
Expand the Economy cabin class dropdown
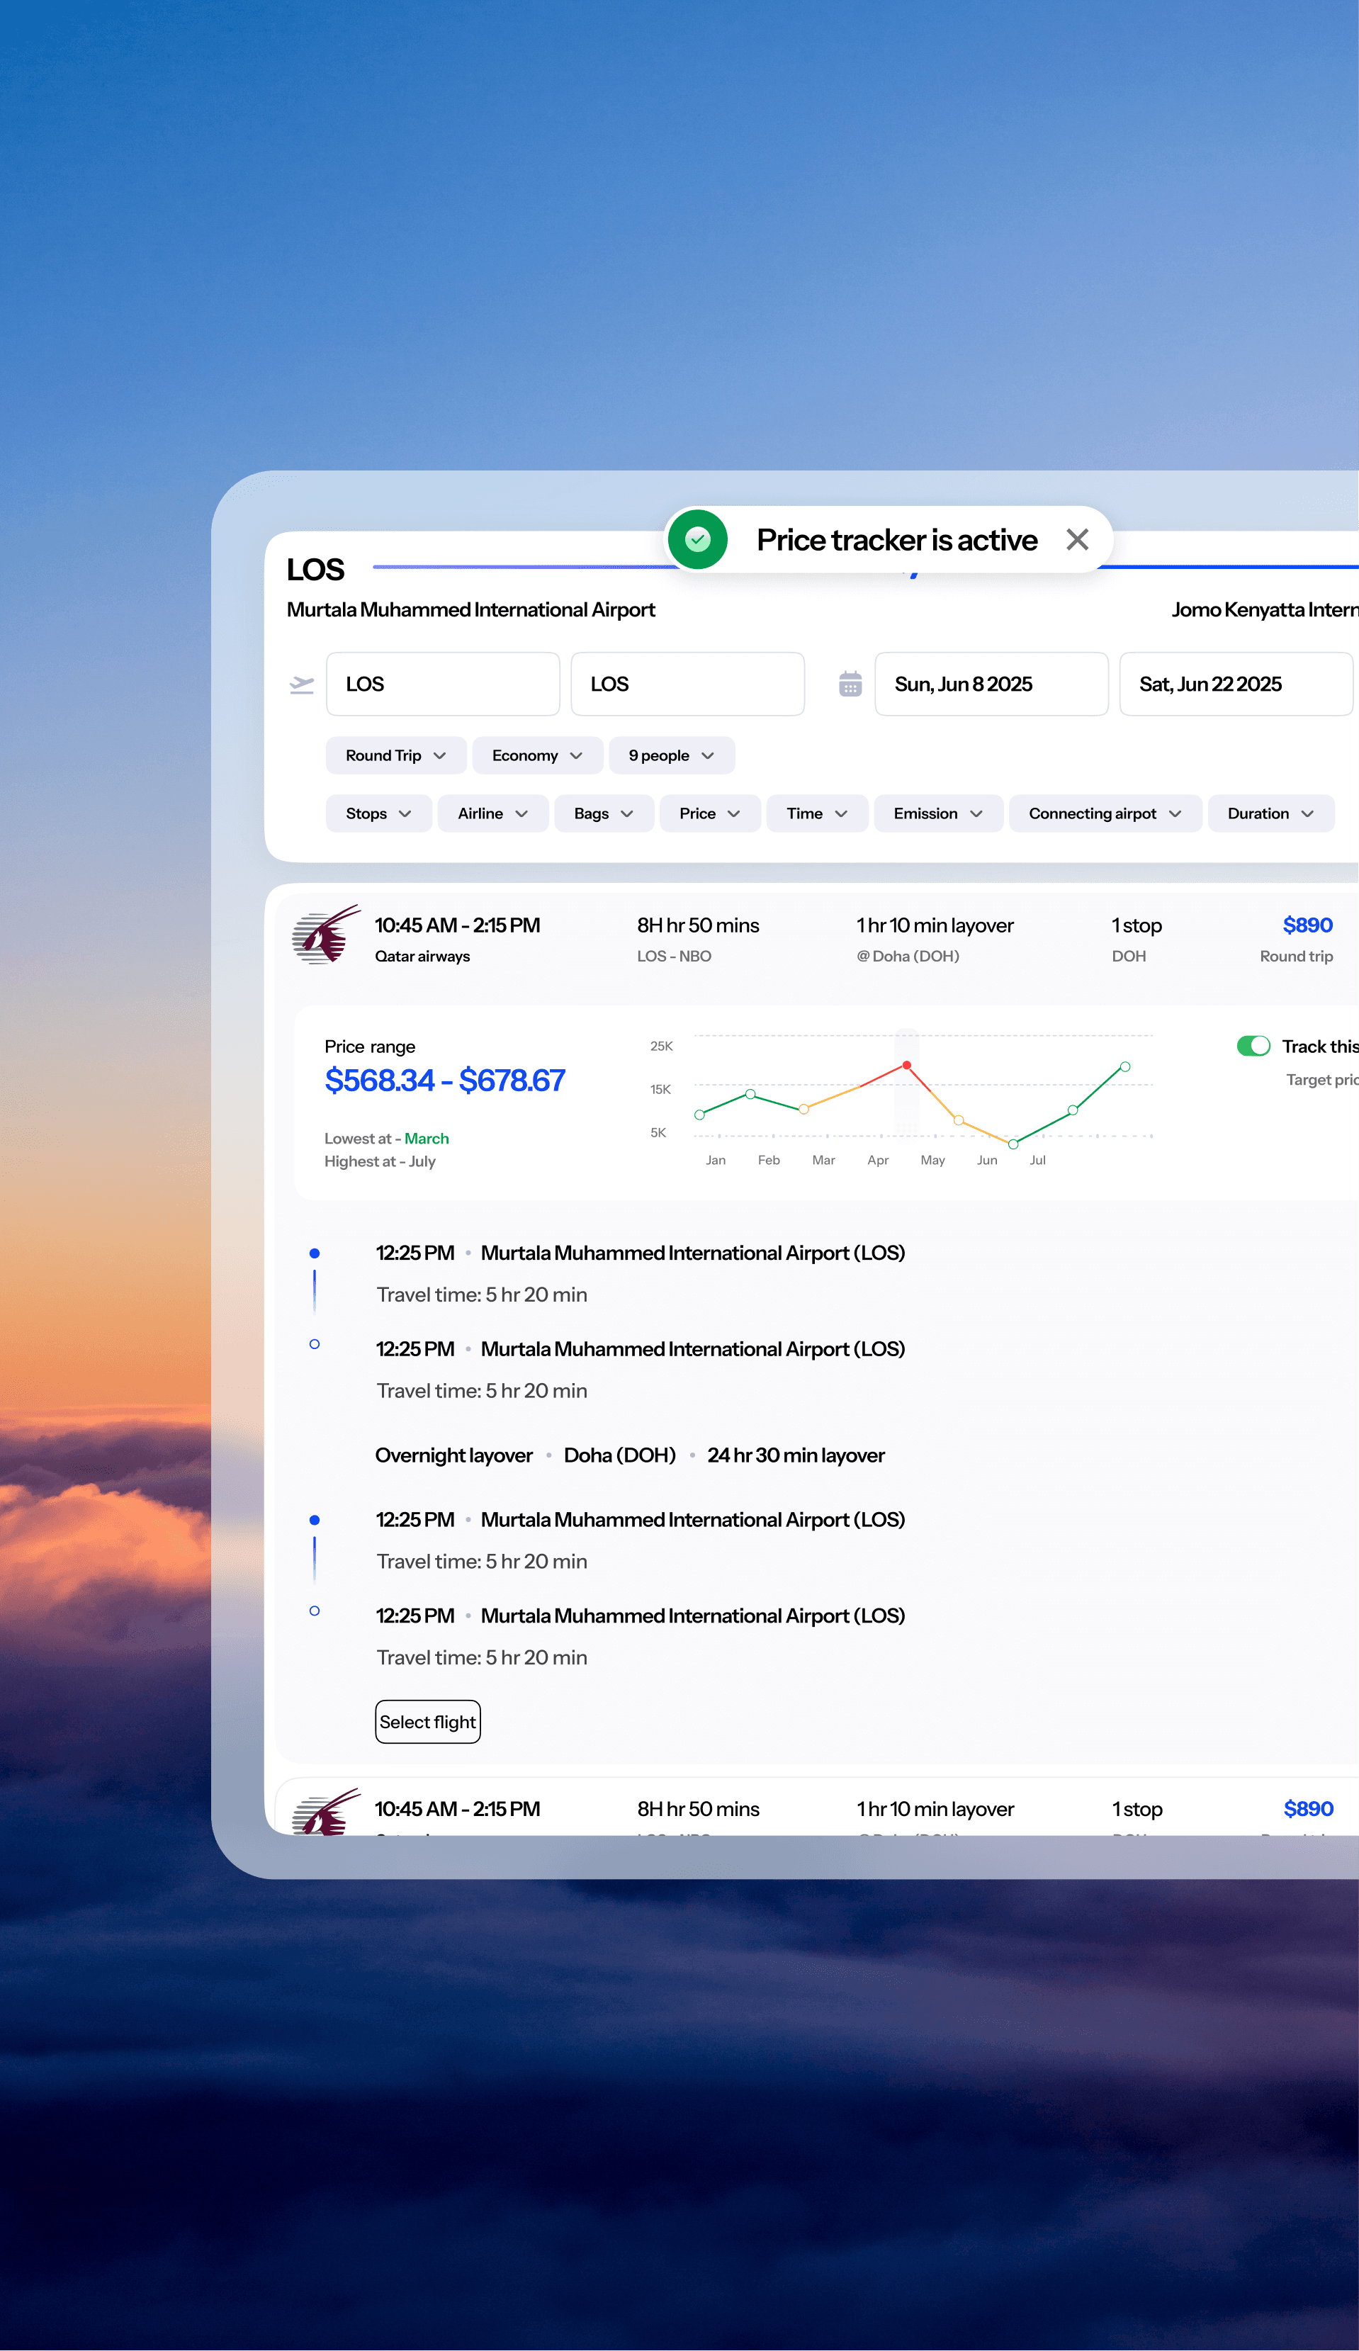point(537,755)
